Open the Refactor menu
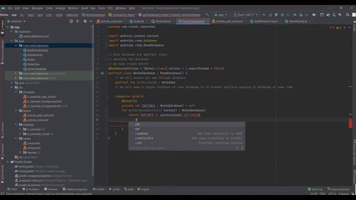The height and width of the screenshot is (200, 356). [73, 8]
